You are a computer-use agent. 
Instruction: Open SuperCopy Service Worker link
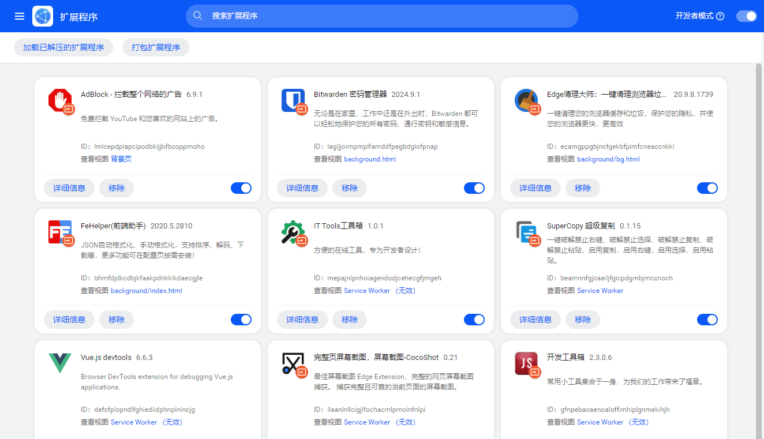coord(600,291)
